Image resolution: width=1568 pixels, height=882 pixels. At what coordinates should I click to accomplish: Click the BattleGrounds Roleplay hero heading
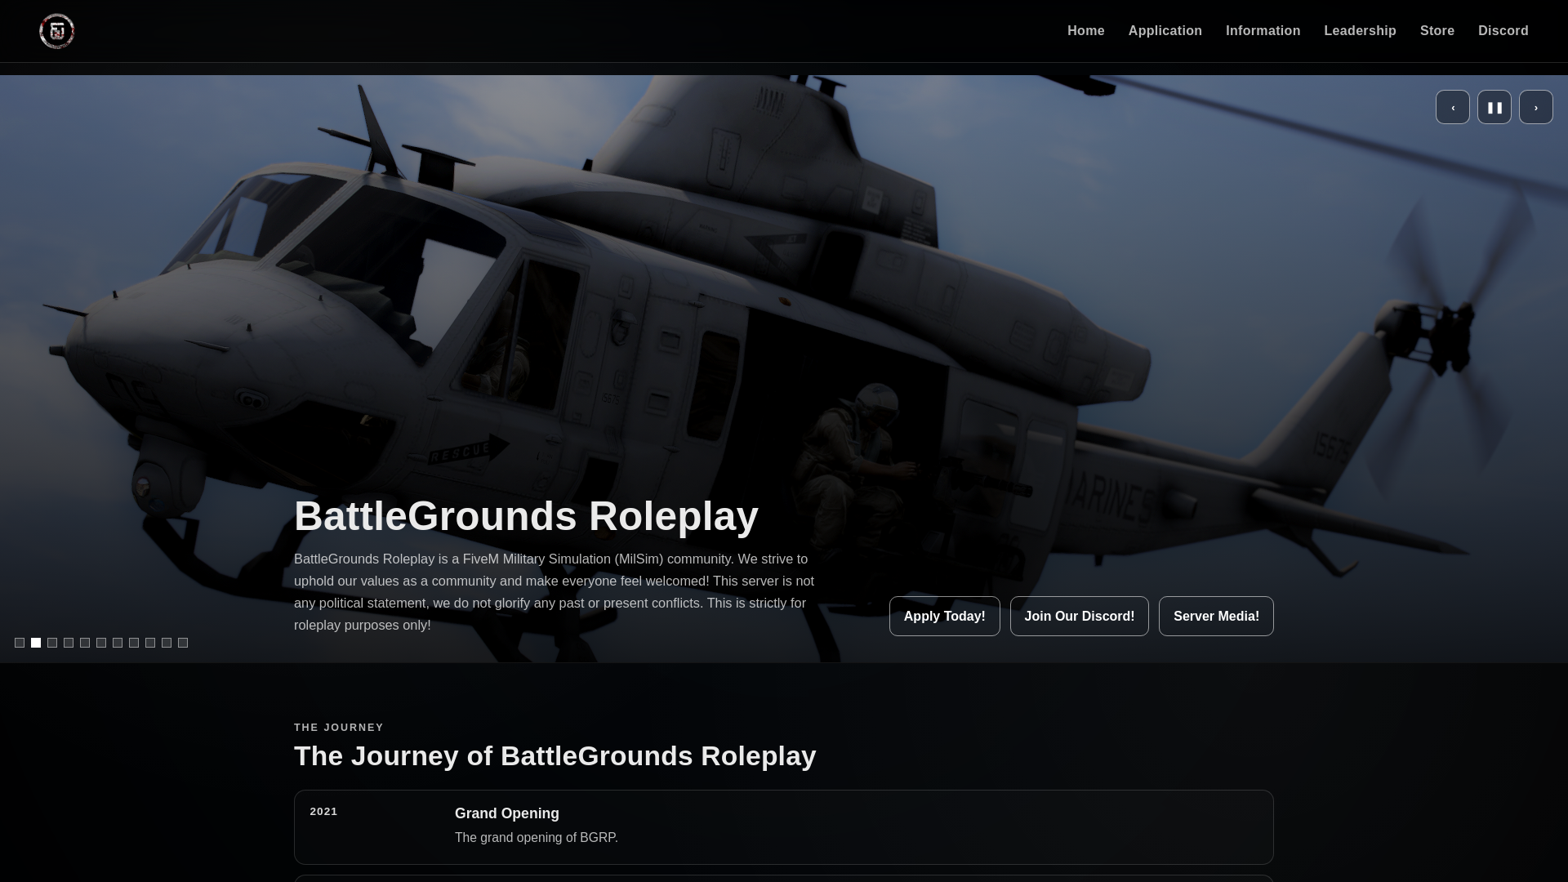coord(526,516)
